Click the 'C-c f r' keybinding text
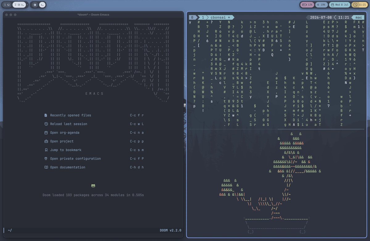Screen dimensions: 370x241 [x=137, y=115]
